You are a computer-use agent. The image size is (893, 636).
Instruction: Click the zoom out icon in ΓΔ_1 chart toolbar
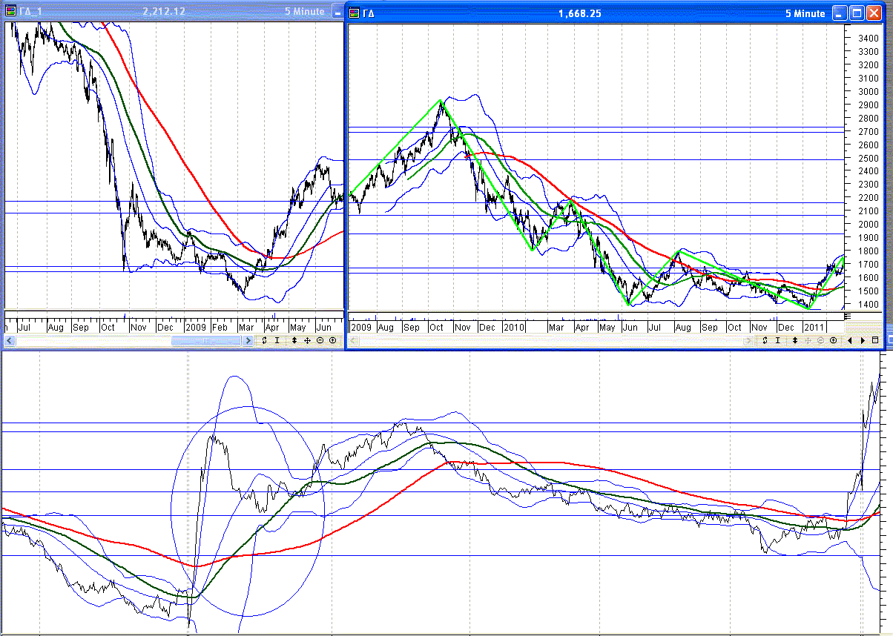point(320,340)
